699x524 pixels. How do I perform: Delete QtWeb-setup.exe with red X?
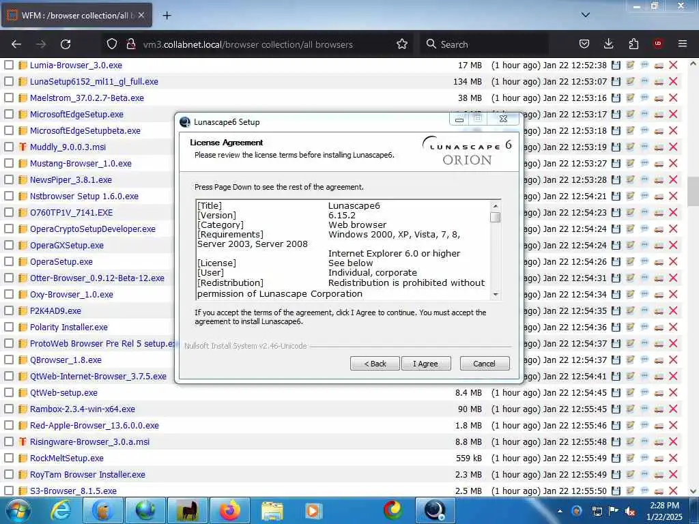tap(673, 392)
